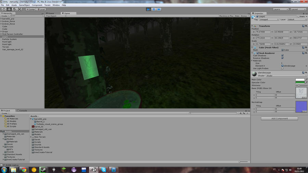This screenshot has width=308, height=173.
Task: Toggle pivot mode Center button
Action: pyautogui.click(x=31, y=10)
